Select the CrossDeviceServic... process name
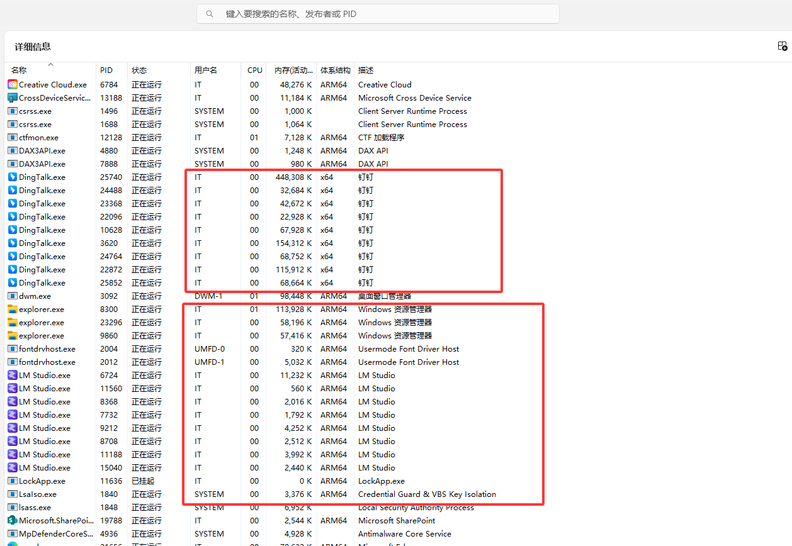The image size is (792, 546). point(55,97)
